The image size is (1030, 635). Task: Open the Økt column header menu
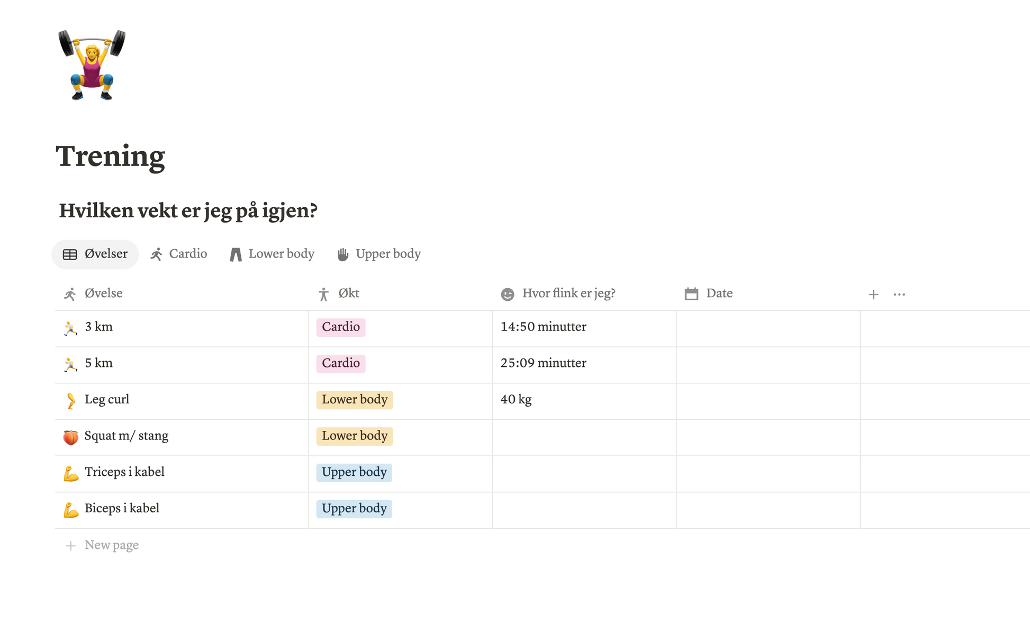pyautogui.click(x=348, y=293)
